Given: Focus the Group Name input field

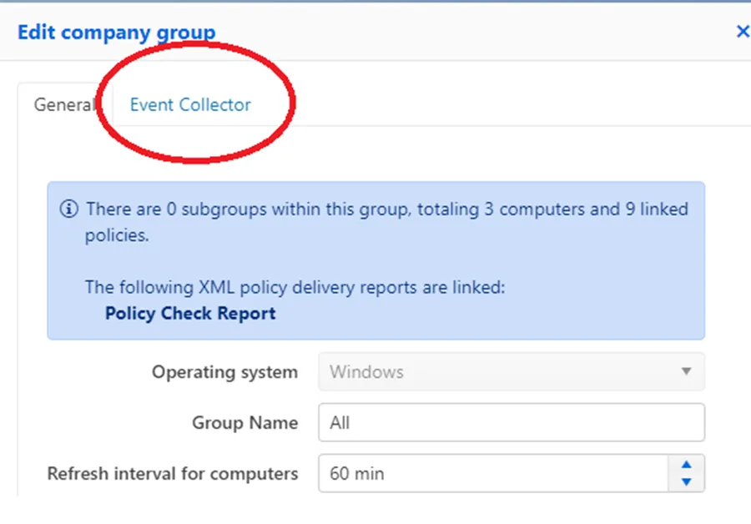Looking at the screenshot, I should [x=512, y=422].
